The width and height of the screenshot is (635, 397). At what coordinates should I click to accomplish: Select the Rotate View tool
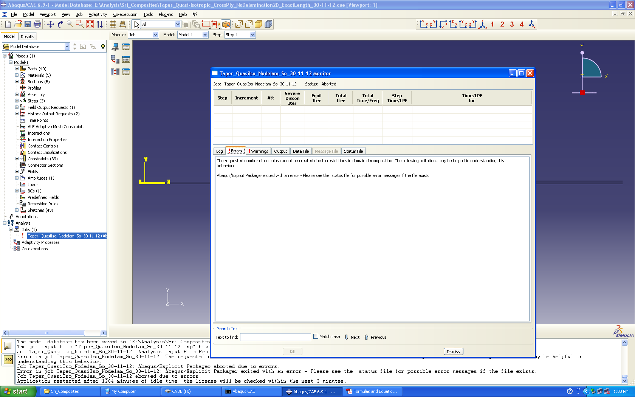coord(60,24)
